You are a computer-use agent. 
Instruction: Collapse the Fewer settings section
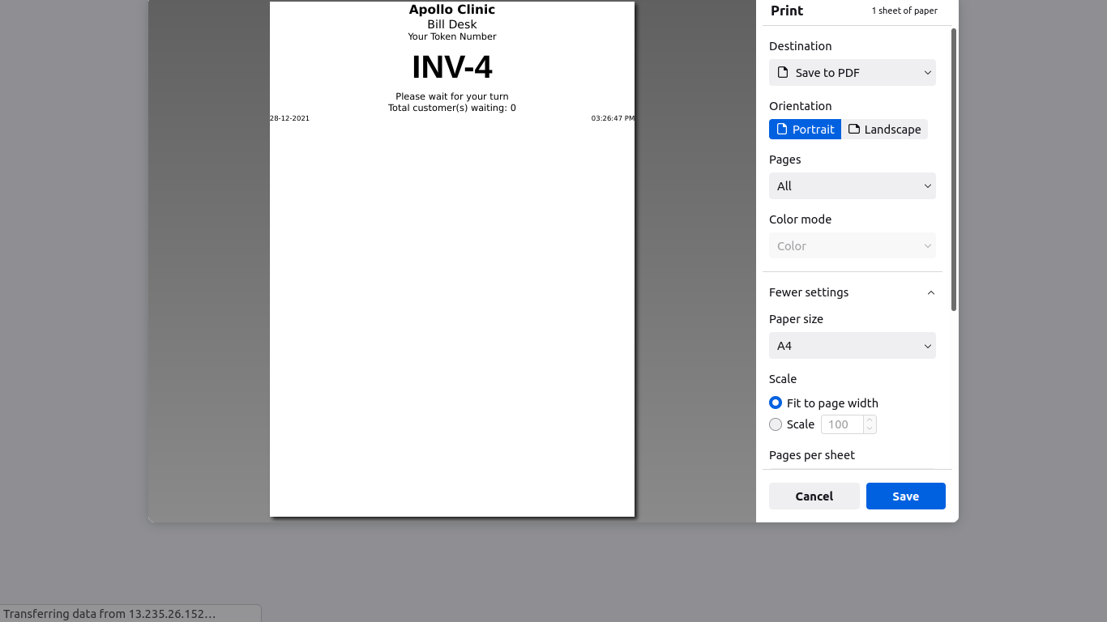[x=852, y=292]
